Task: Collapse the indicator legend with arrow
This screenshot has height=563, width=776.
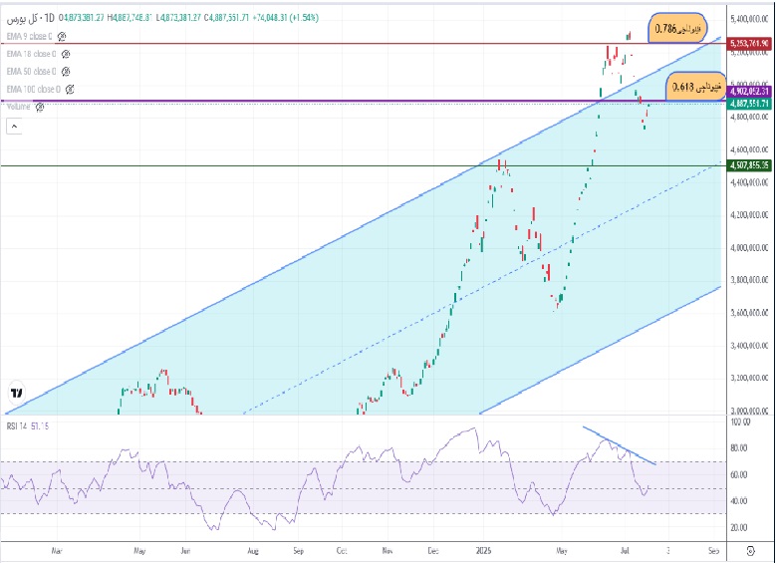Action: [x=14, y=128]
